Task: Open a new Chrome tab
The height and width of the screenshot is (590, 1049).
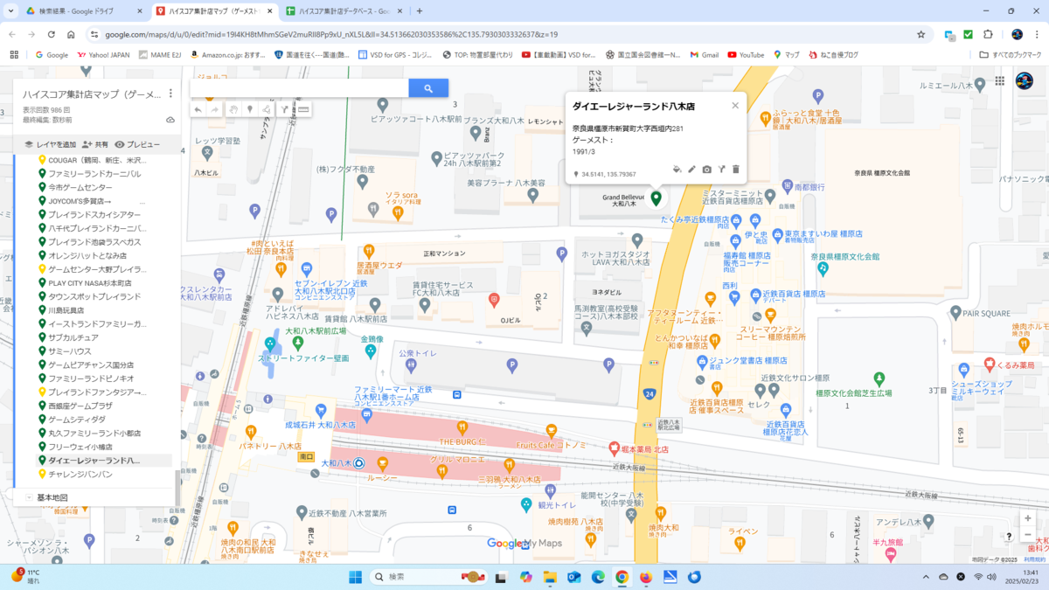Action: click(x=420, y=11)
